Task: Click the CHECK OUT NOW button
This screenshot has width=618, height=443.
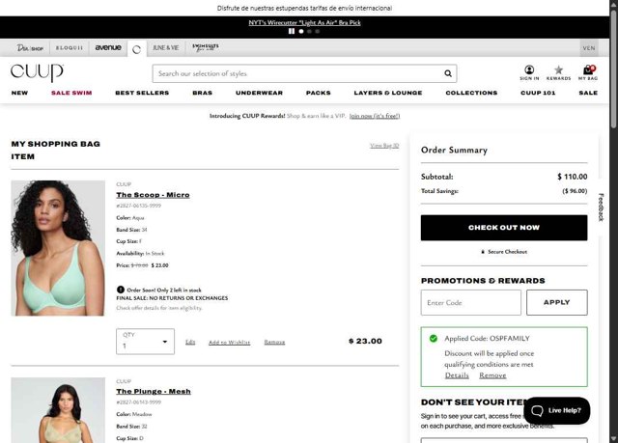Action: coord(504,228)
